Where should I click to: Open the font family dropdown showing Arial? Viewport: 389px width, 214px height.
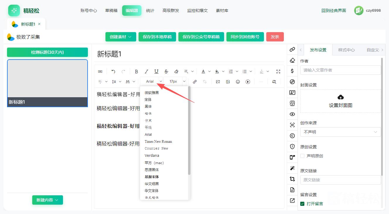click(x=152, y=81)
